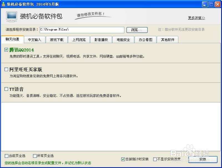Screen dimensions: 222x168
Task: Enable the 当前页全选 checkbox
Action: (6, 156)
